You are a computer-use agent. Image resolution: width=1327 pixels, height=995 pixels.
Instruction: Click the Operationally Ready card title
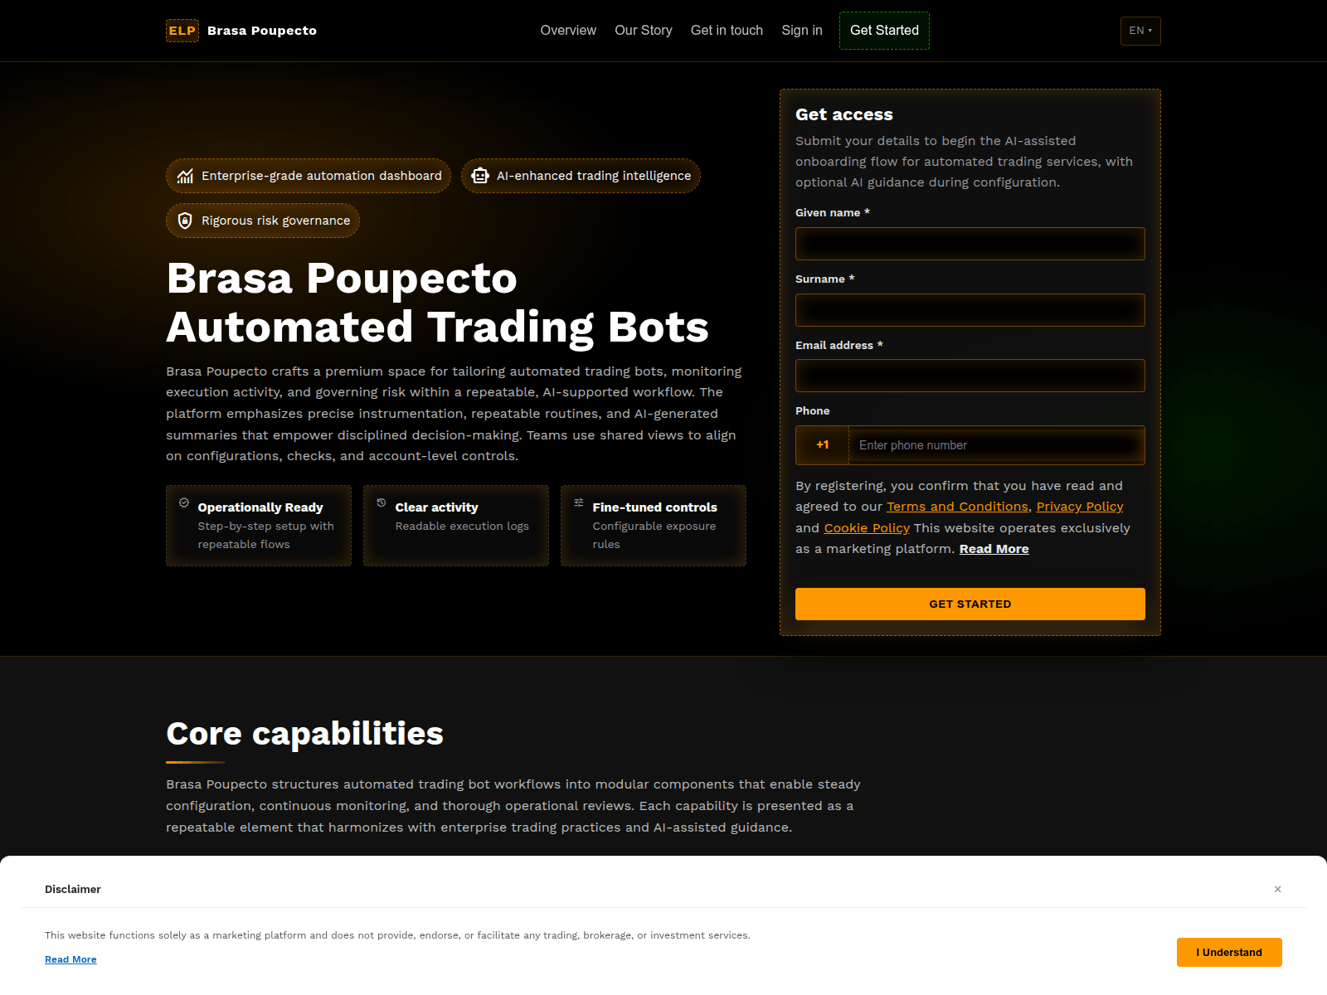point(260,507)
